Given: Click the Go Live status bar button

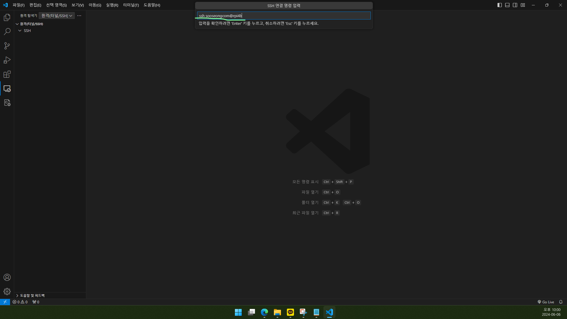Looking at the screenshot, I should [x=546, y=302].
